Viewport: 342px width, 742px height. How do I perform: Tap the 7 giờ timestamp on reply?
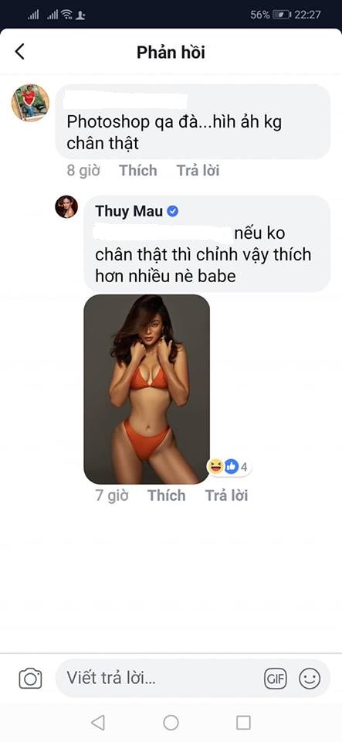[112, 495]
